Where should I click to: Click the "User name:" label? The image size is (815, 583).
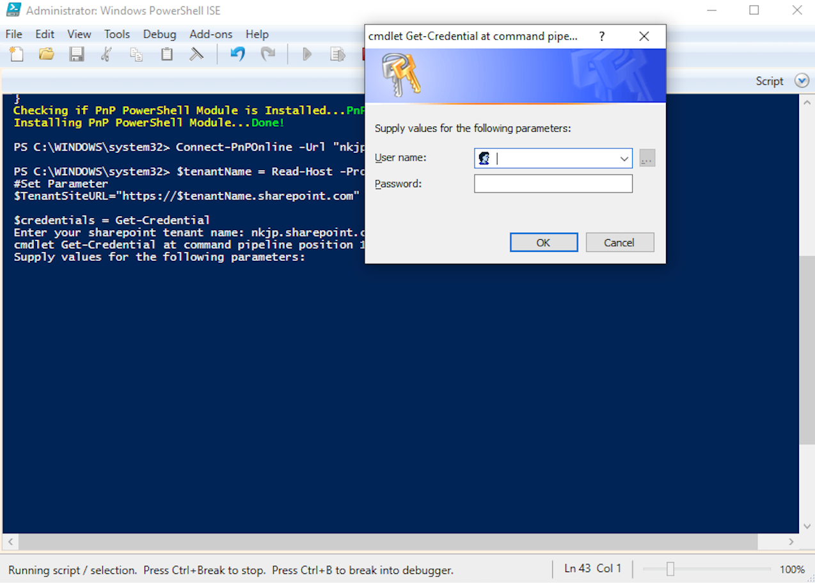[400, 158]
